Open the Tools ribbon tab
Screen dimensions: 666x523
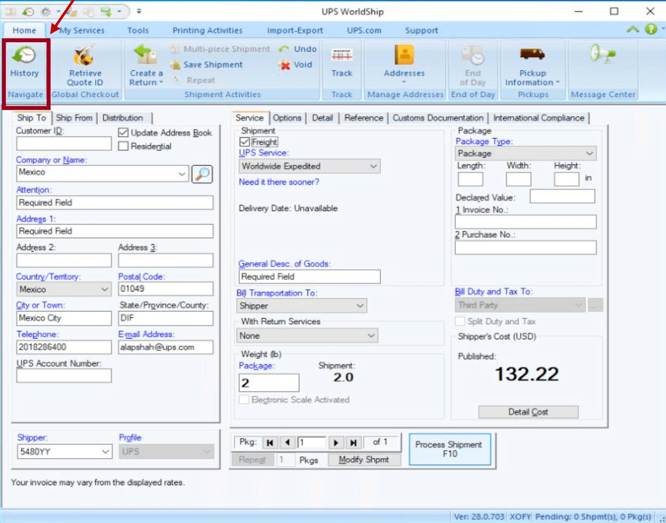click(x=138, y=30)
